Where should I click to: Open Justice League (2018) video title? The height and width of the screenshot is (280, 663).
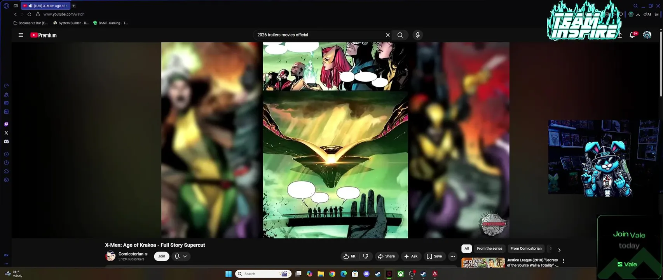pos(532,262)
